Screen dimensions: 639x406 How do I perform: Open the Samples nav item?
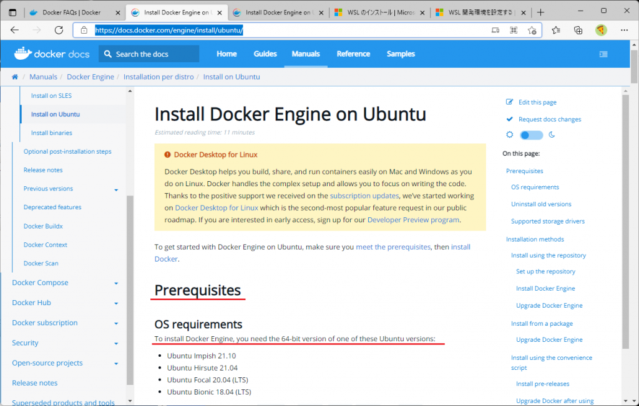pos(401,54)
